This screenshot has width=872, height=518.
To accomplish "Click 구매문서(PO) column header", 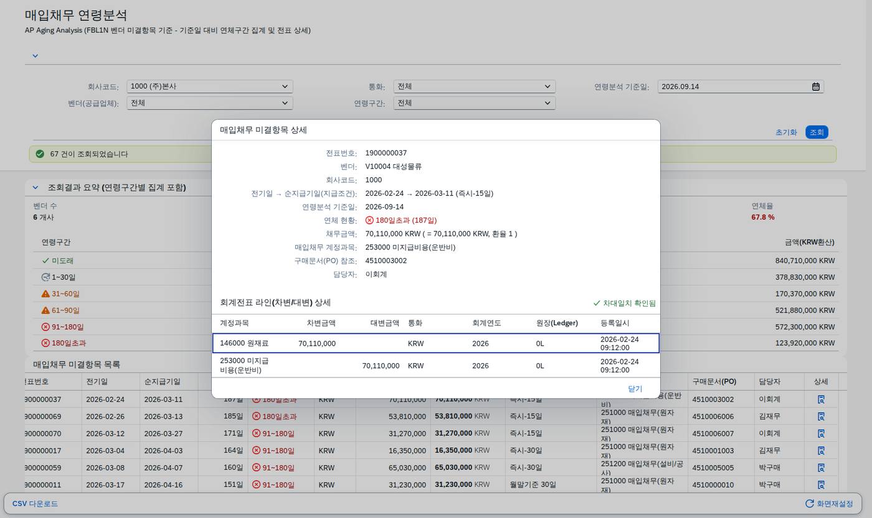I will pos(714,381).
